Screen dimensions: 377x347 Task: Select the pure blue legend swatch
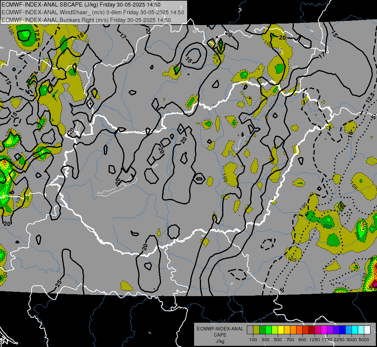[x=343, y=330]
